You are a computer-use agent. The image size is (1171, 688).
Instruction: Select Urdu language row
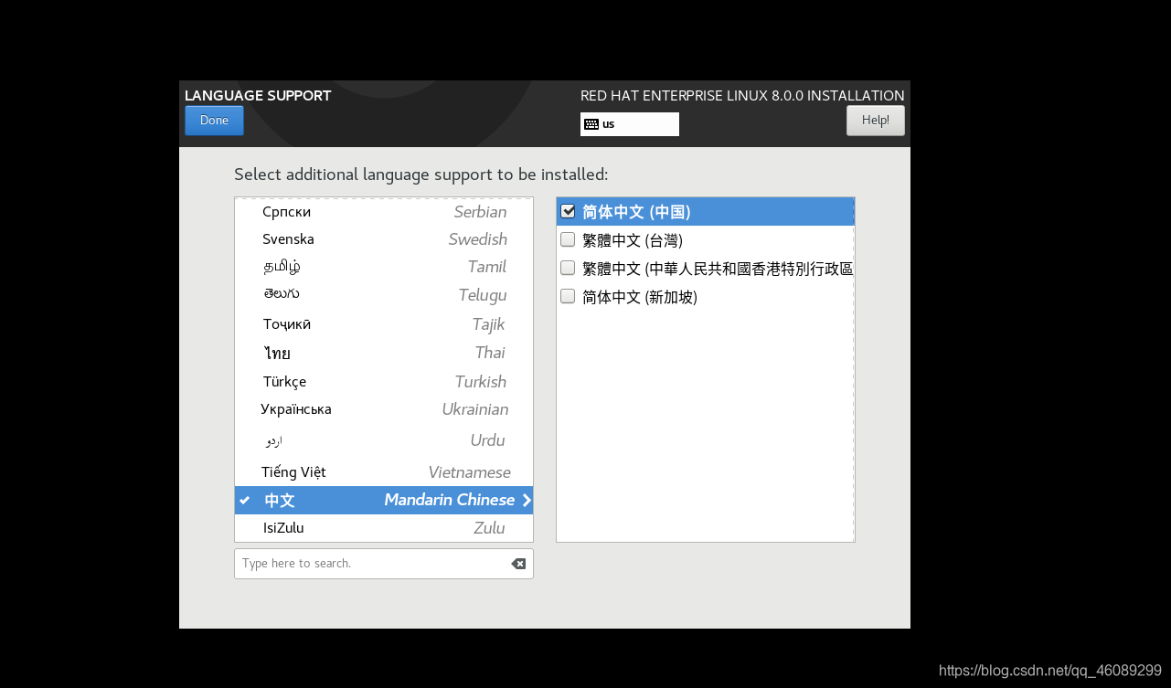(x=384, y=440)
